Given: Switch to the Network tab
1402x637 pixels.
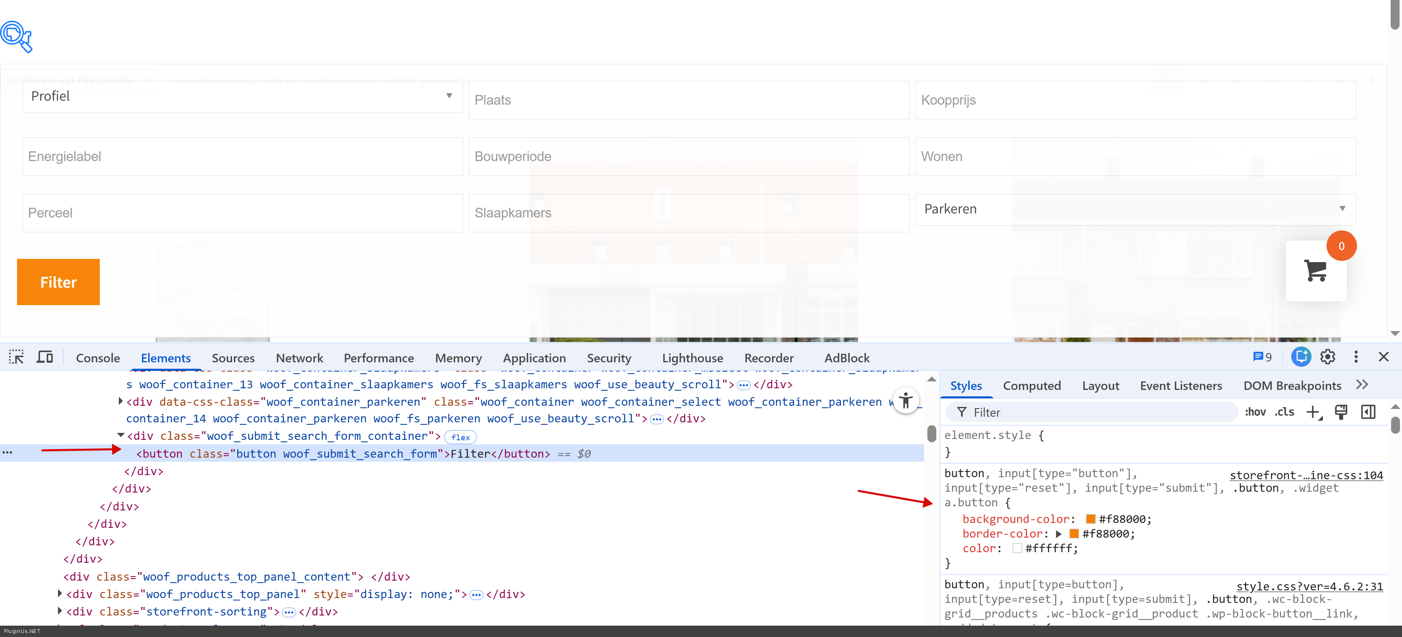Looking at the screenshot, I should pos(299,358).
